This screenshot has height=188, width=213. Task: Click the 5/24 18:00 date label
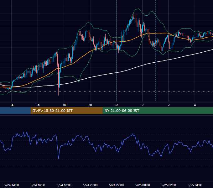(x=64, y=185)
